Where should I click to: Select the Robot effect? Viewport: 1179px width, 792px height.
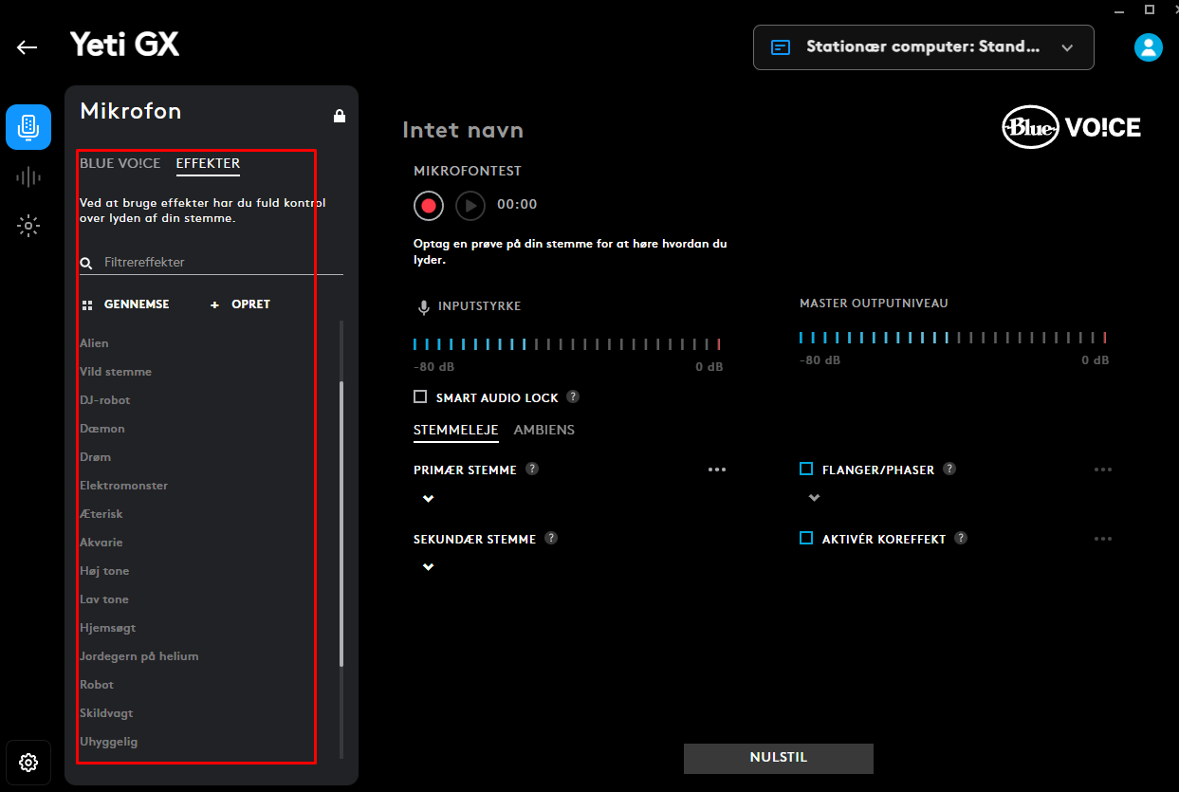97,684
